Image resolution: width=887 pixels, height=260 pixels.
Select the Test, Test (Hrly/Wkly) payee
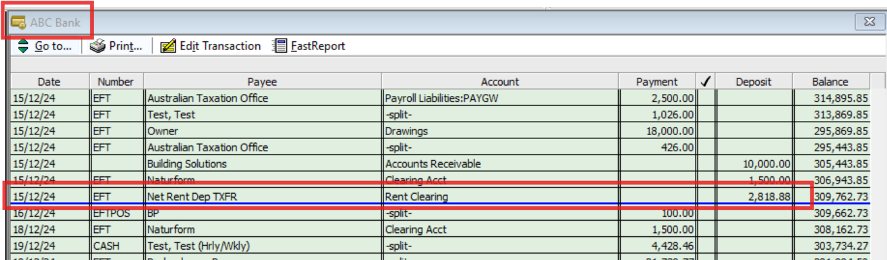coord(263,246)
